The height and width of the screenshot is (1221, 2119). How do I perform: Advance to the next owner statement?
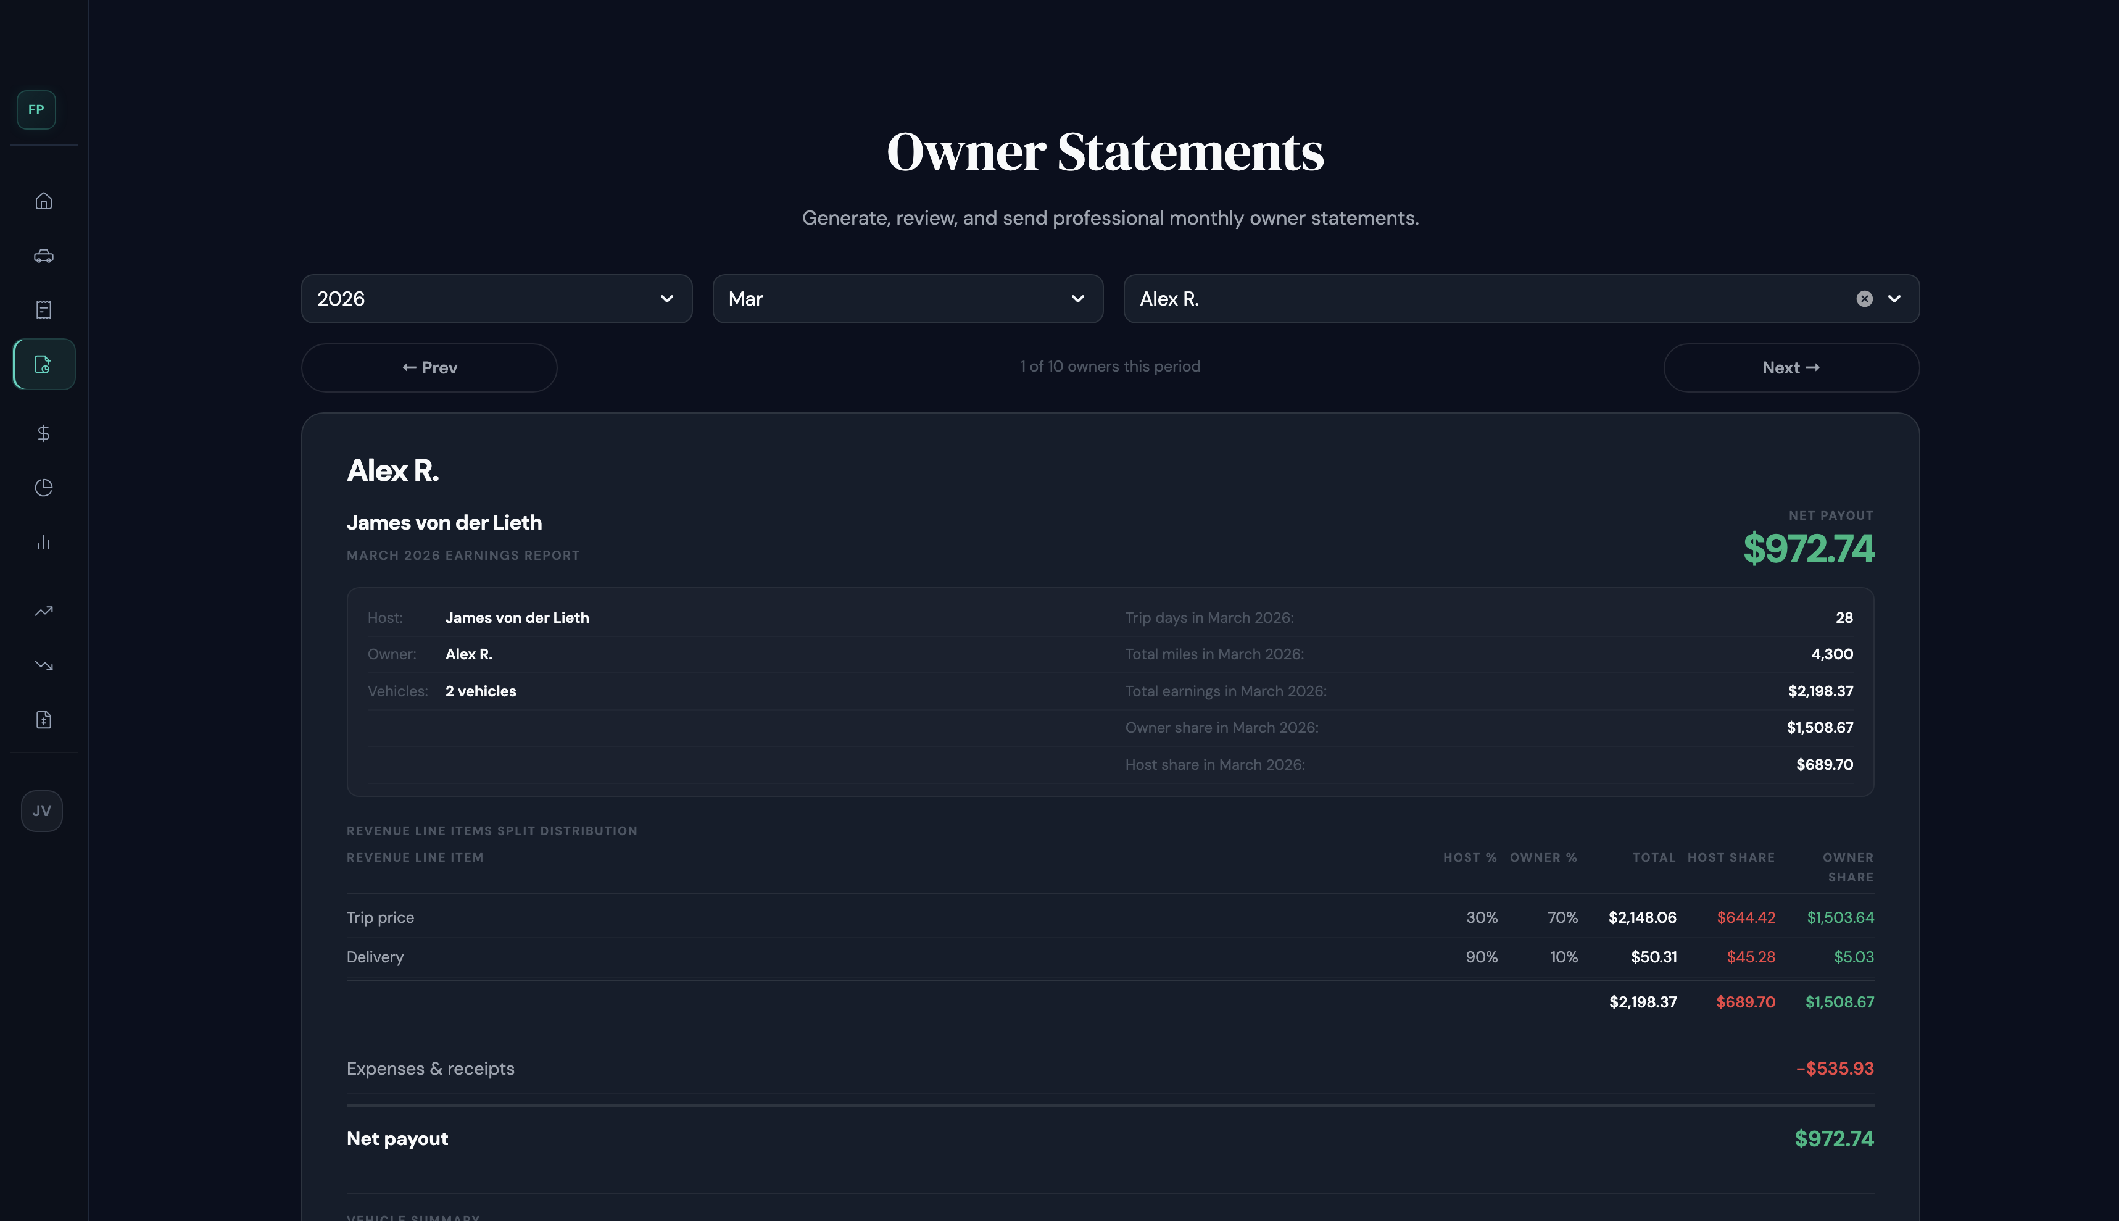click(1791, 367)
